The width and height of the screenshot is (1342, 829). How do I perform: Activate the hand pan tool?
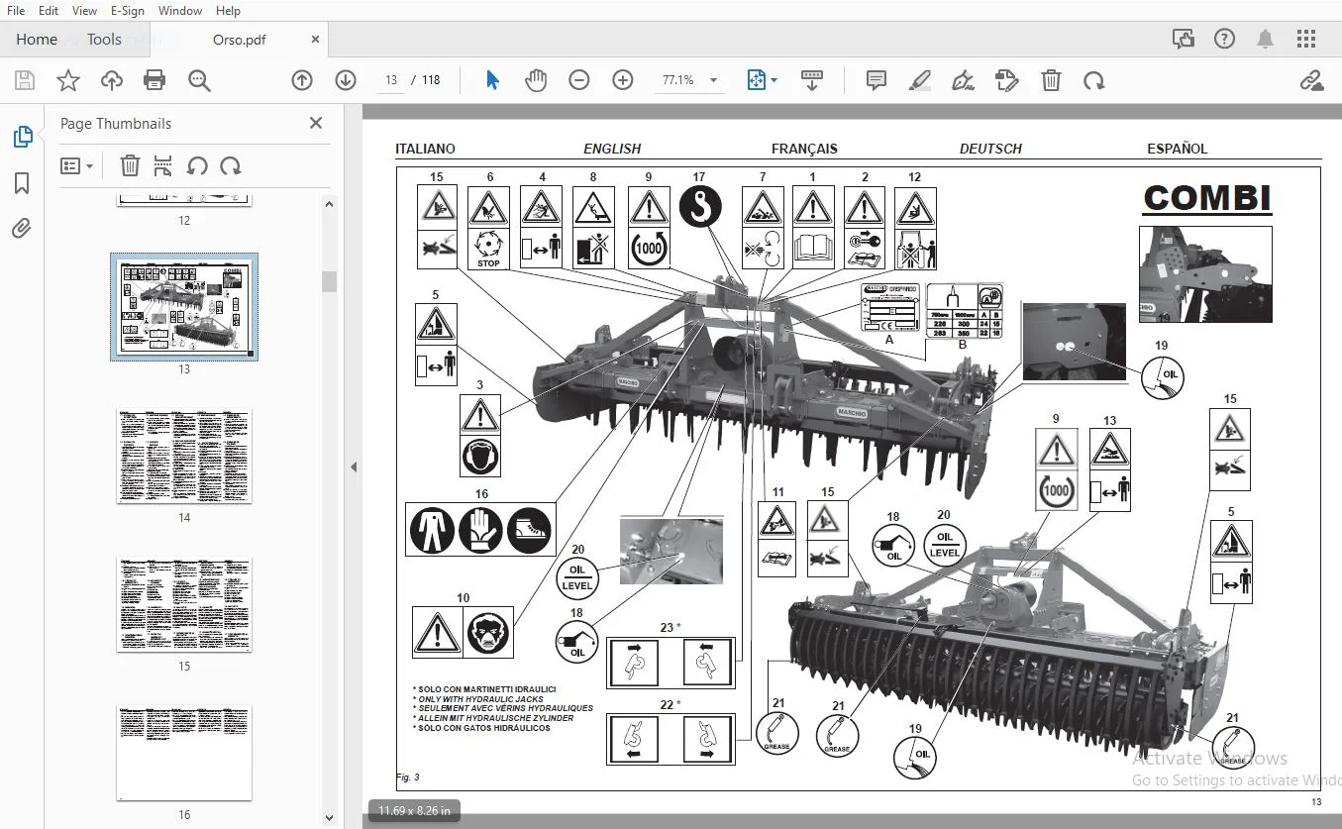coord(536,80)
